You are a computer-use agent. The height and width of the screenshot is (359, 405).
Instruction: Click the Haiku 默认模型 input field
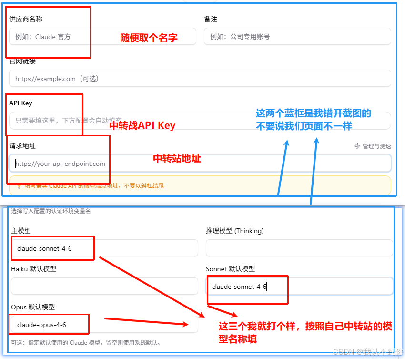tap(105, 286)
